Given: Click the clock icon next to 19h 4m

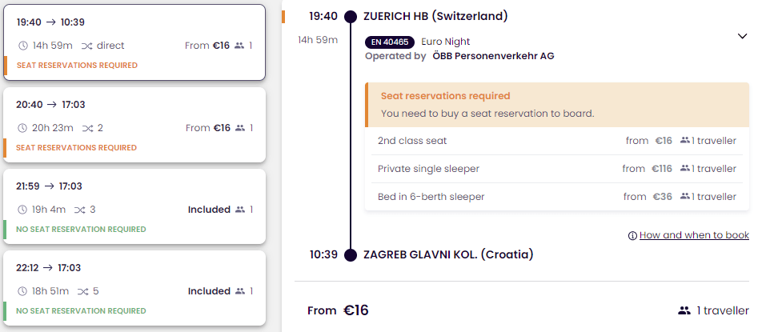Looking at the screenshot, I should pos(22,210).
